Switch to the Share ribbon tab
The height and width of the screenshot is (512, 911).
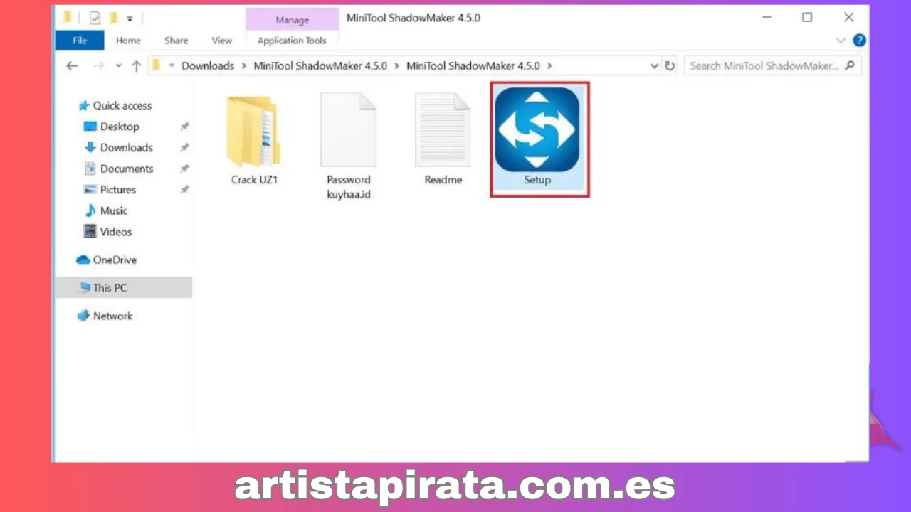(x=176, y=41)
